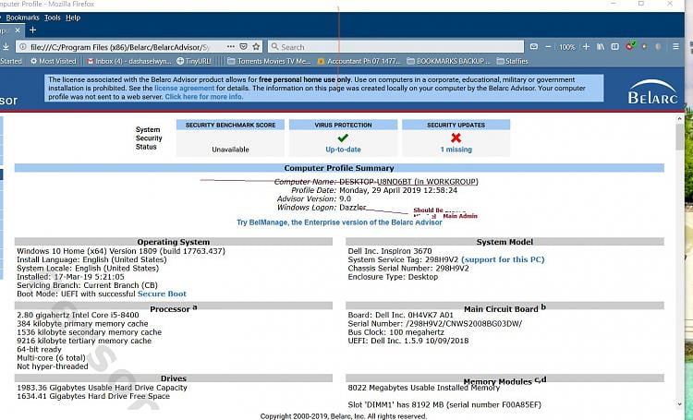Click 'Multi-core (6 total)' text
The width and height of the screenshot is (693, 420).
point(51,358)
